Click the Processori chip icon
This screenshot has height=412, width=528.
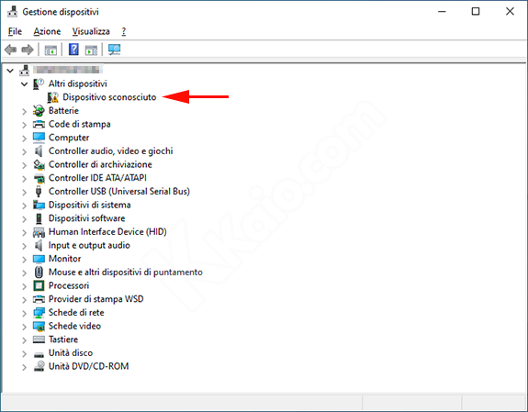39,285
